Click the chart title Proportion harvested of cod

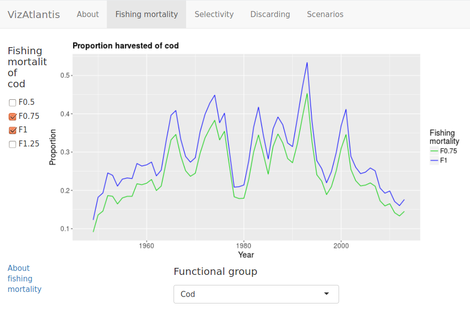pyautogui.click(x=125, y=46)
